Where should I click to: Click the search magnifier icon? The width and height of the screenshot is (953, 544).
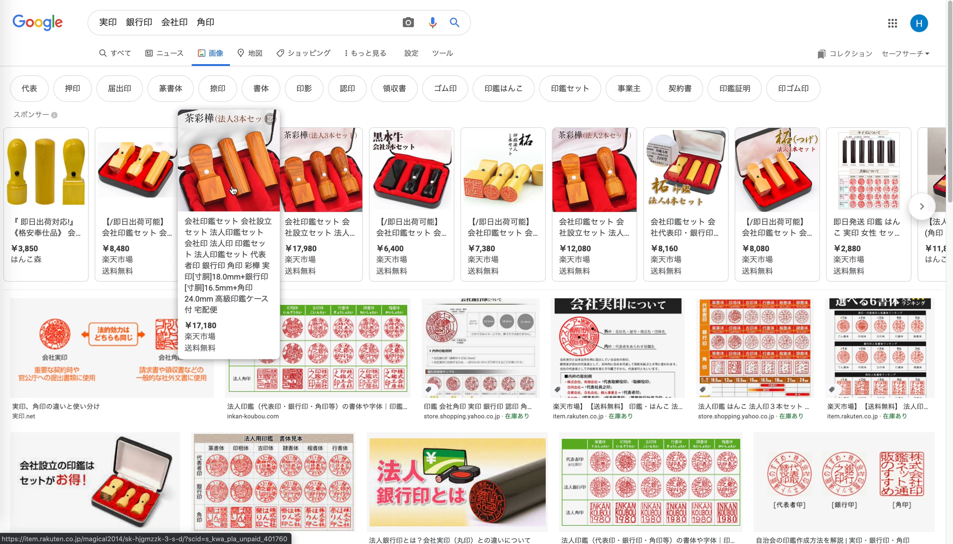[455, 23]
